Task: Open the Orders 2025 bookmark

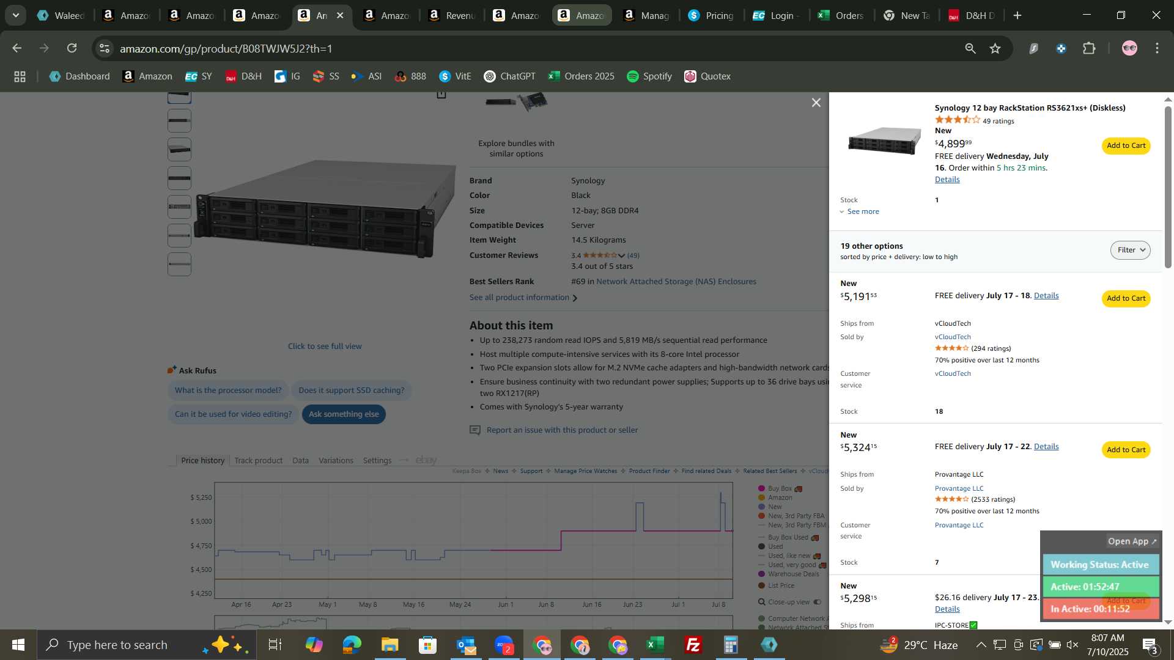Action: pos(581,76)
